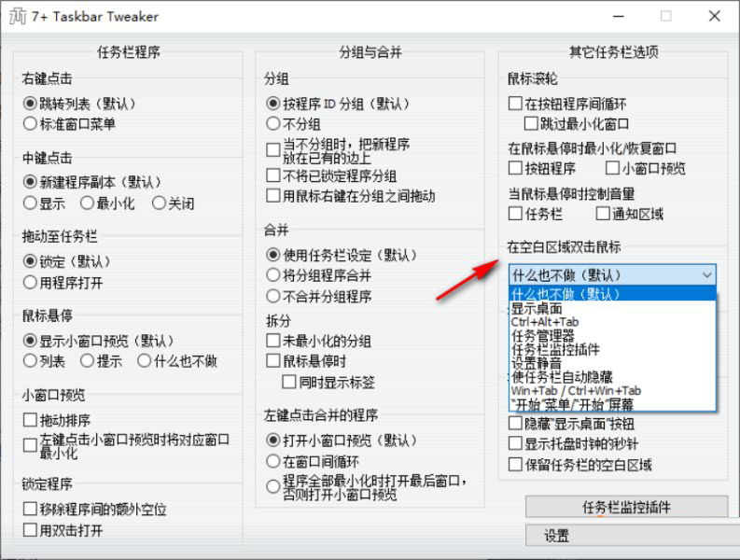This screenshot has height=560, width=740.
Task: Select 使用任务栏设定（默认） under 合并
Action: tap(272, 255)
